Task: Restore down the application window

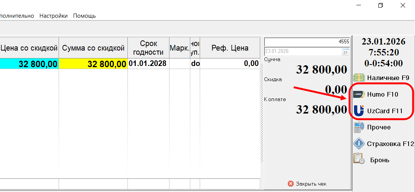Action: click(381, 5)
